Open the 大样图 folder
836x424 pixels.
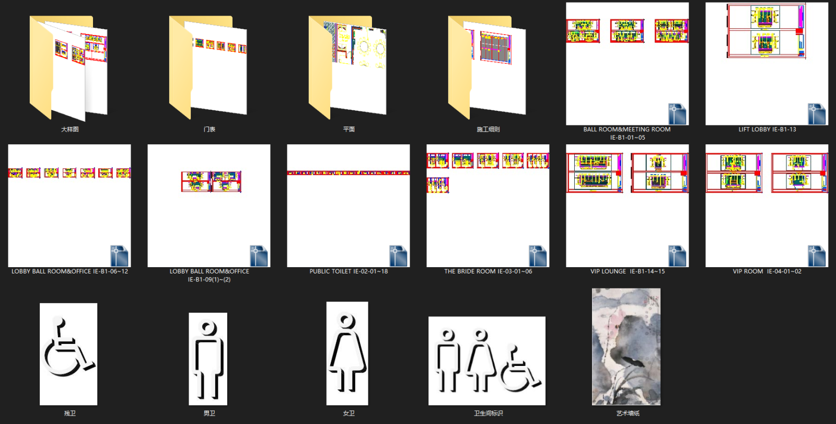click(x=69, y=68)
